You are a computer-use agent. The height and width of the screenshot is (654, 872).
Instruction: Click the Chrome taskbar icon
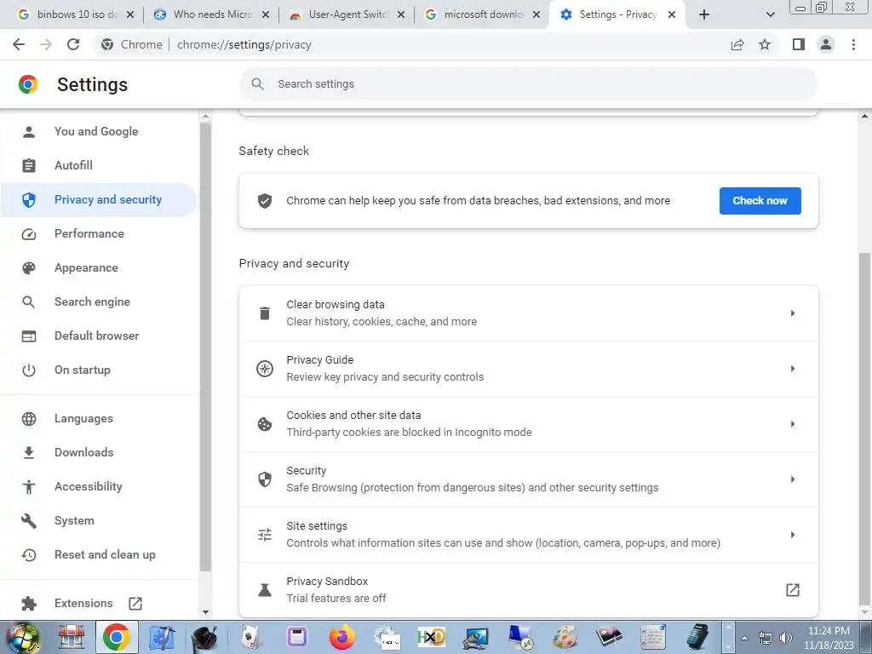point(116,637)
